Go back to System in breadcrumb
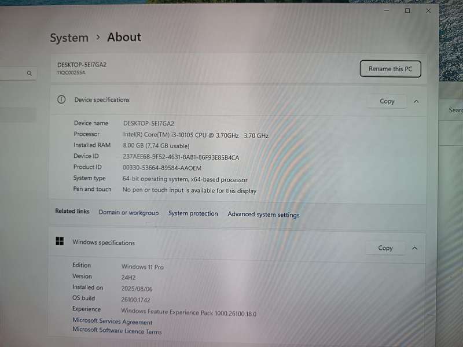The width and height of the screenshot is (463, 347). (x=69, y=38)
